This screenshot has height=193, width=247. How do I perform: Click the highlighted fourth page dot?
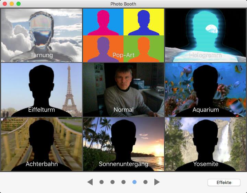134,182
